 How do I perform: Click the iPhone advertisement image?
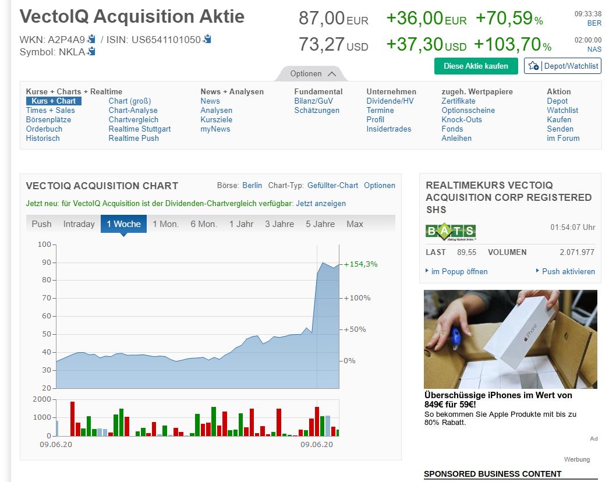click(x=510, y=339)
